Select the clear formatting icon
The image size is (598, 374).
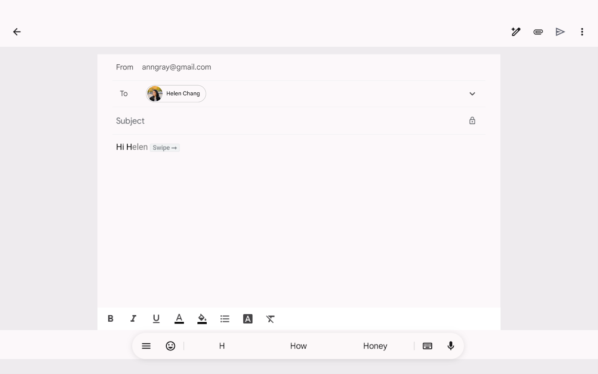[x=271, y=319]
